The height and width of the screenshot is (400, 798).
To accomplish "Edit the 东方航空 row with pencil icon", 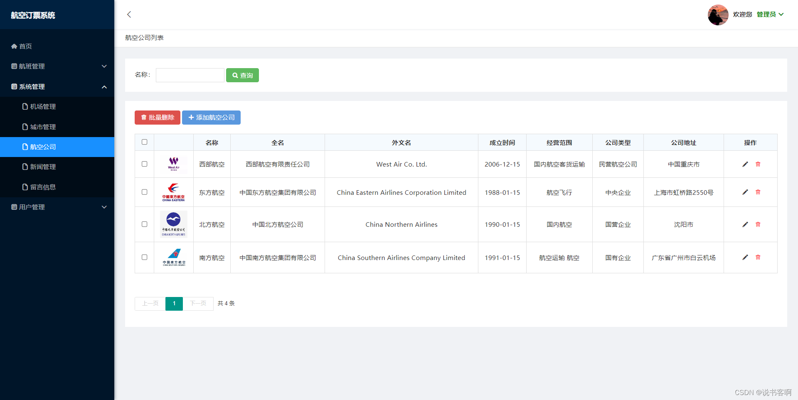I will (x=745, y=192).
